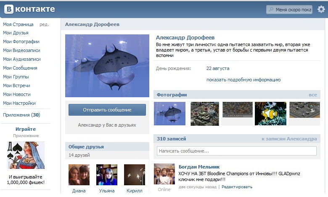Open mutual friend Диана's photo
The width and height of the screenshot is (328, 197).
(79, 175)
